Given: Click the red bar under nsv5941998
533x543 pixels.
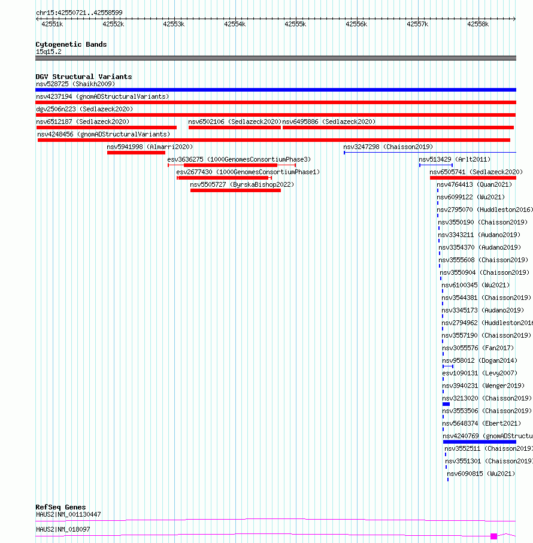Looking at the screenshot, I should point(136,153).
